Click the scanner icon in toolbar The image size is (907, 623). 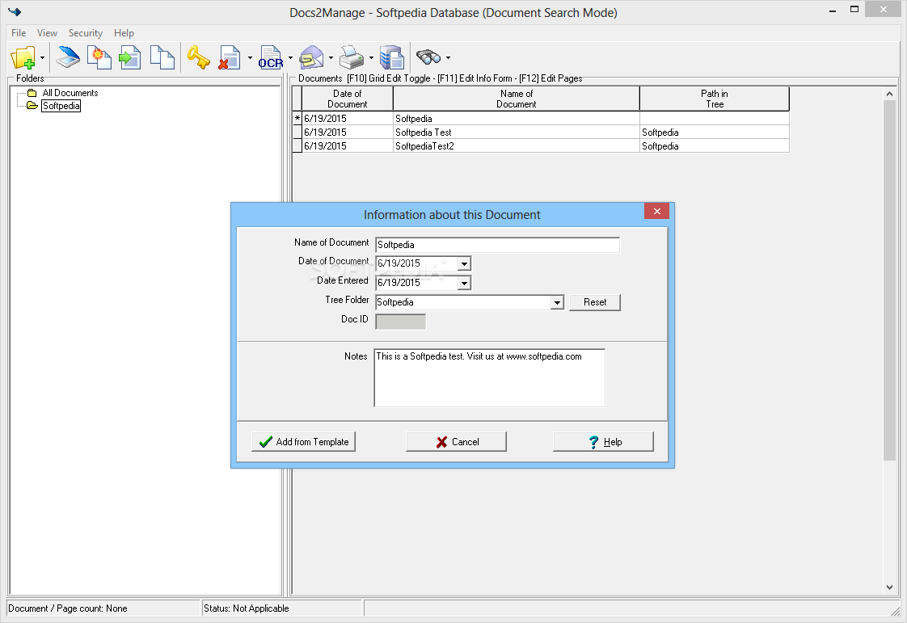coord(68,58)
